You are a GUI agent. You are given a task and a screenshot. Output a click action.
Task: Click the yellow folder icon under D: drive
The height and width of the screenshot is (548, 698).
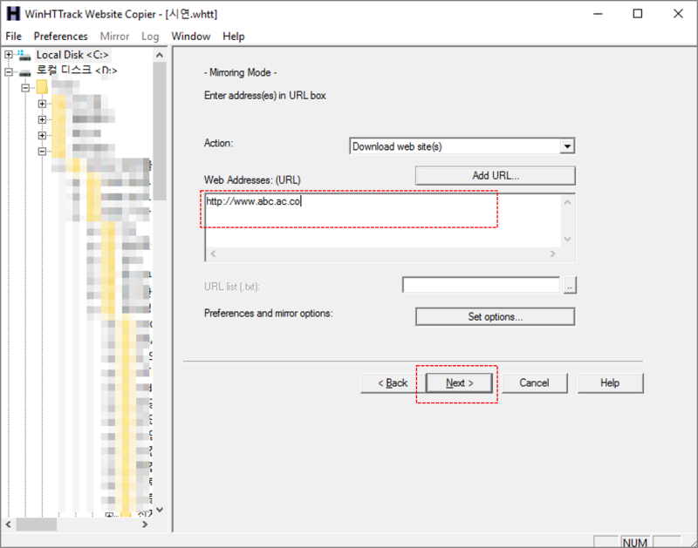point(42,86)
